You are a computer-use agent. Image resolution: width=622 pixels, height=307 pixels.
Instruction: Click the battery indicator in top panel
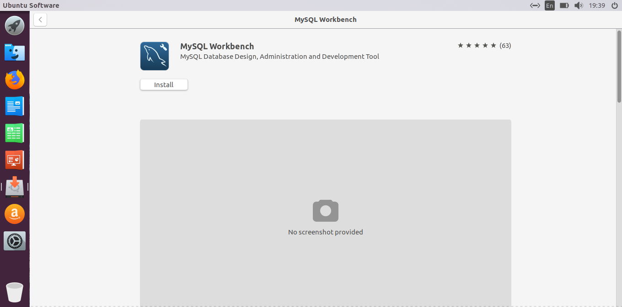pos(564,5)
